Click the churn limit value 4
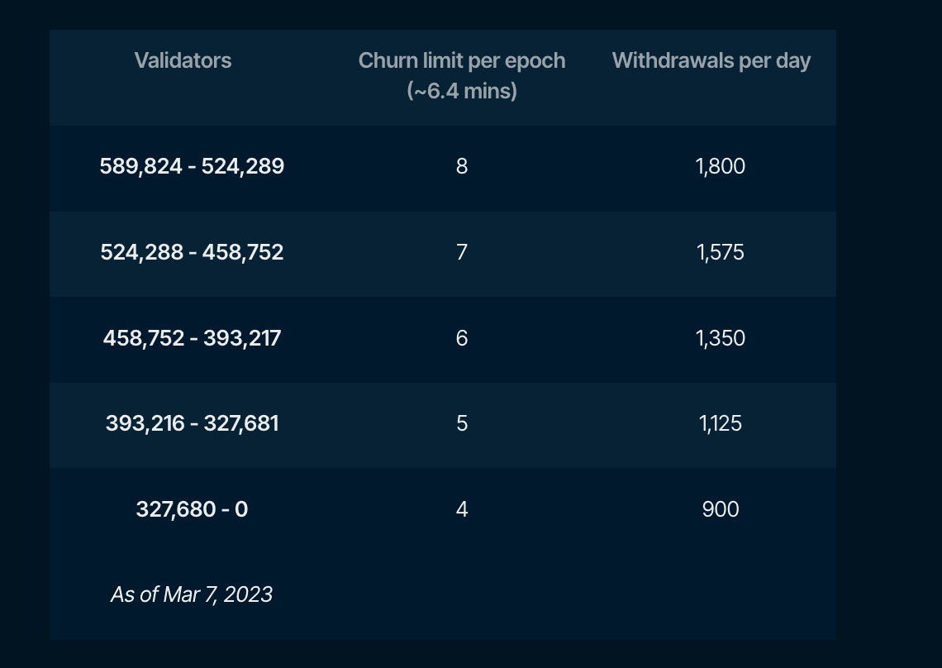 coord(462,509)
